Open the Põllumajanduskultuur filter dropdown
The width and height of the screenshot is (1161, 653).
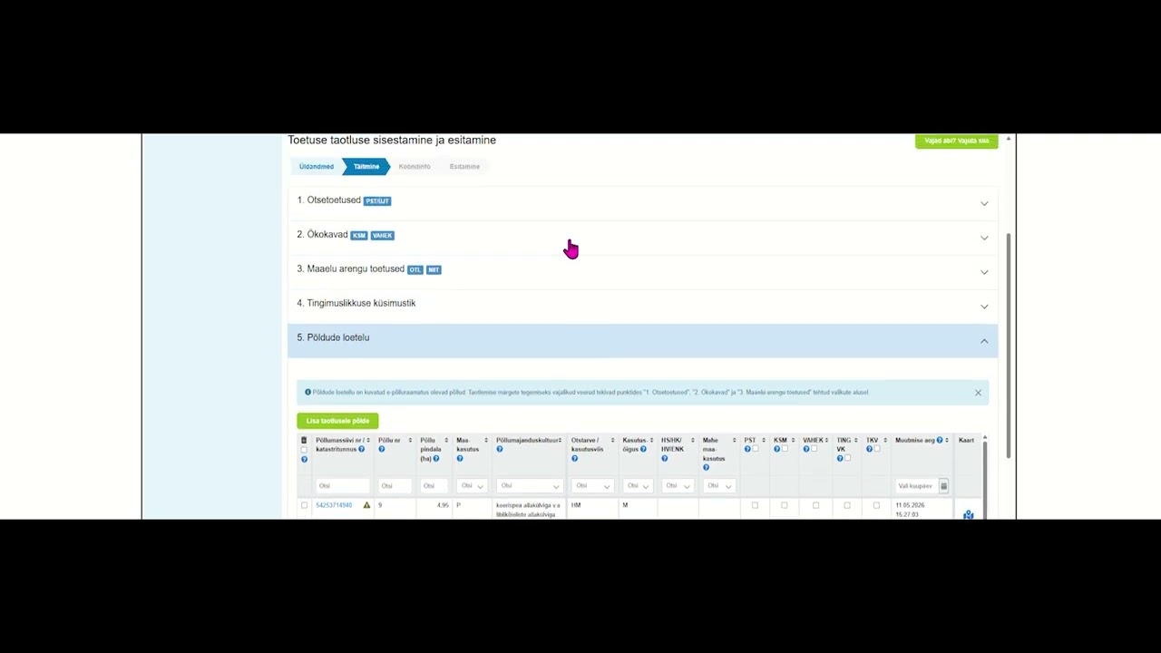point(530,486)
